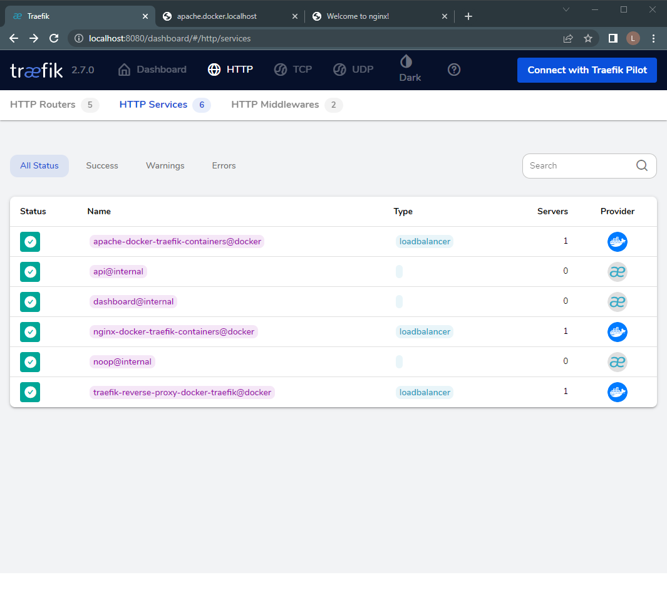Reload the current page
This screenshot has height=592, width=667.
coord(54,38)
